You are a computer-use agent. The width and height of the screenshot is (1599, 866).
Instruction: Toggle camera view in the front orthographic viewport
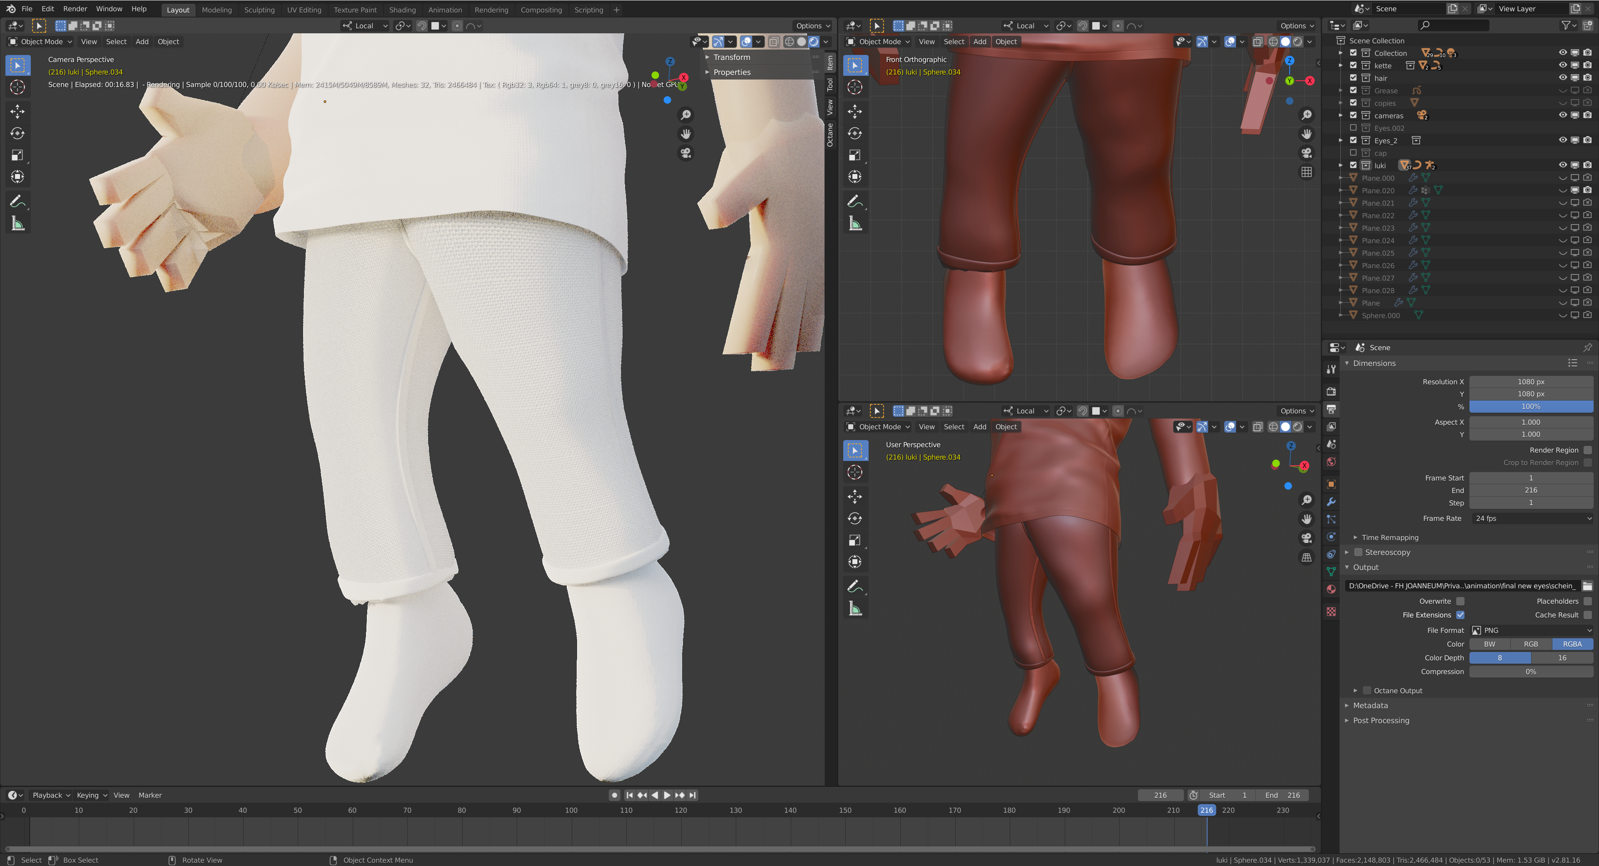(1307, 153)
